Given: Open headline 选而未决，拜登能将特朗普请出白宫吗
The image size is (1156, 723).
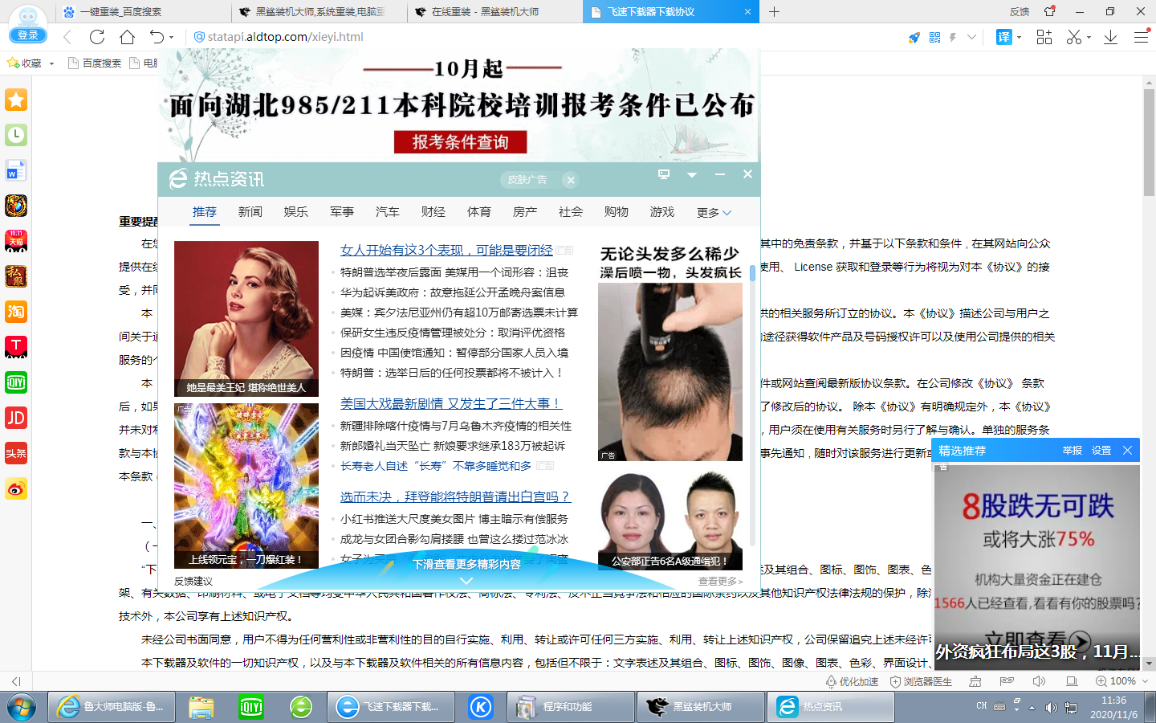Looking at the screenshot, I should coord(455,496).
